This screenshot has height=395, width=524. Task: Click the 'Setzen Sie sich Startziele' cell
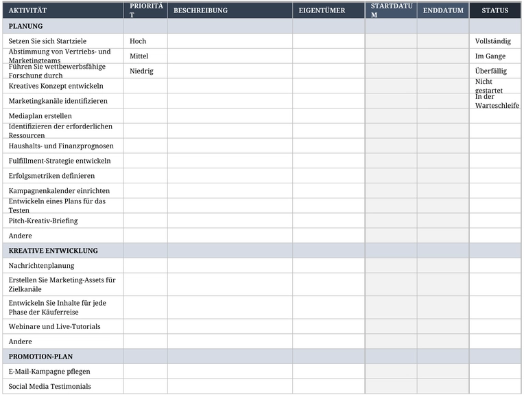coord(63,41)
